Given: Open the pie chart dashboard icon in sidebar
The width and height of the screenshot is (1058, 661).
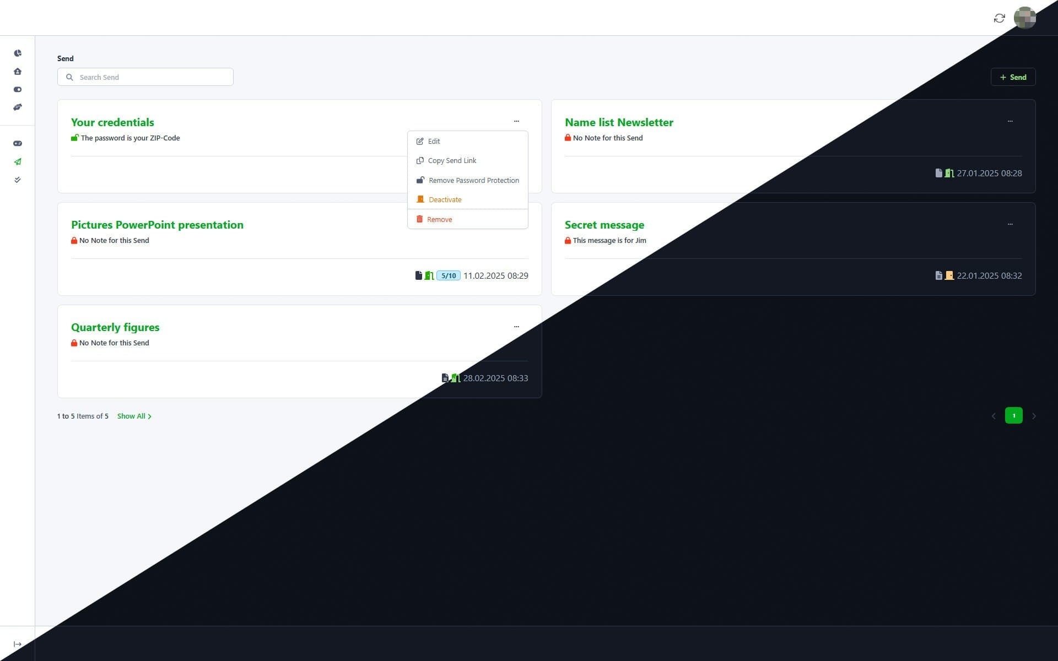Looking at the screenshot, I should point(18,53).
